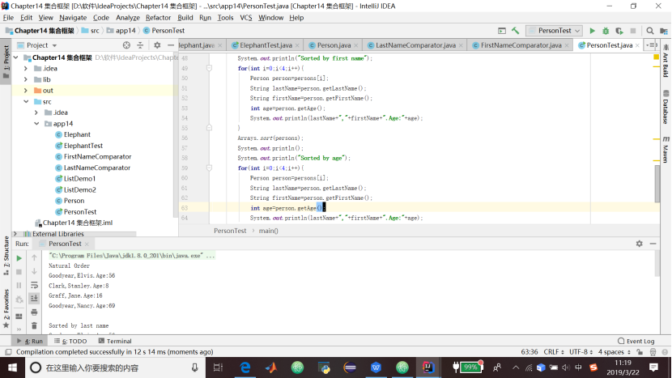
Task: Print the console output using printer icon
Action: pos(34,312)
